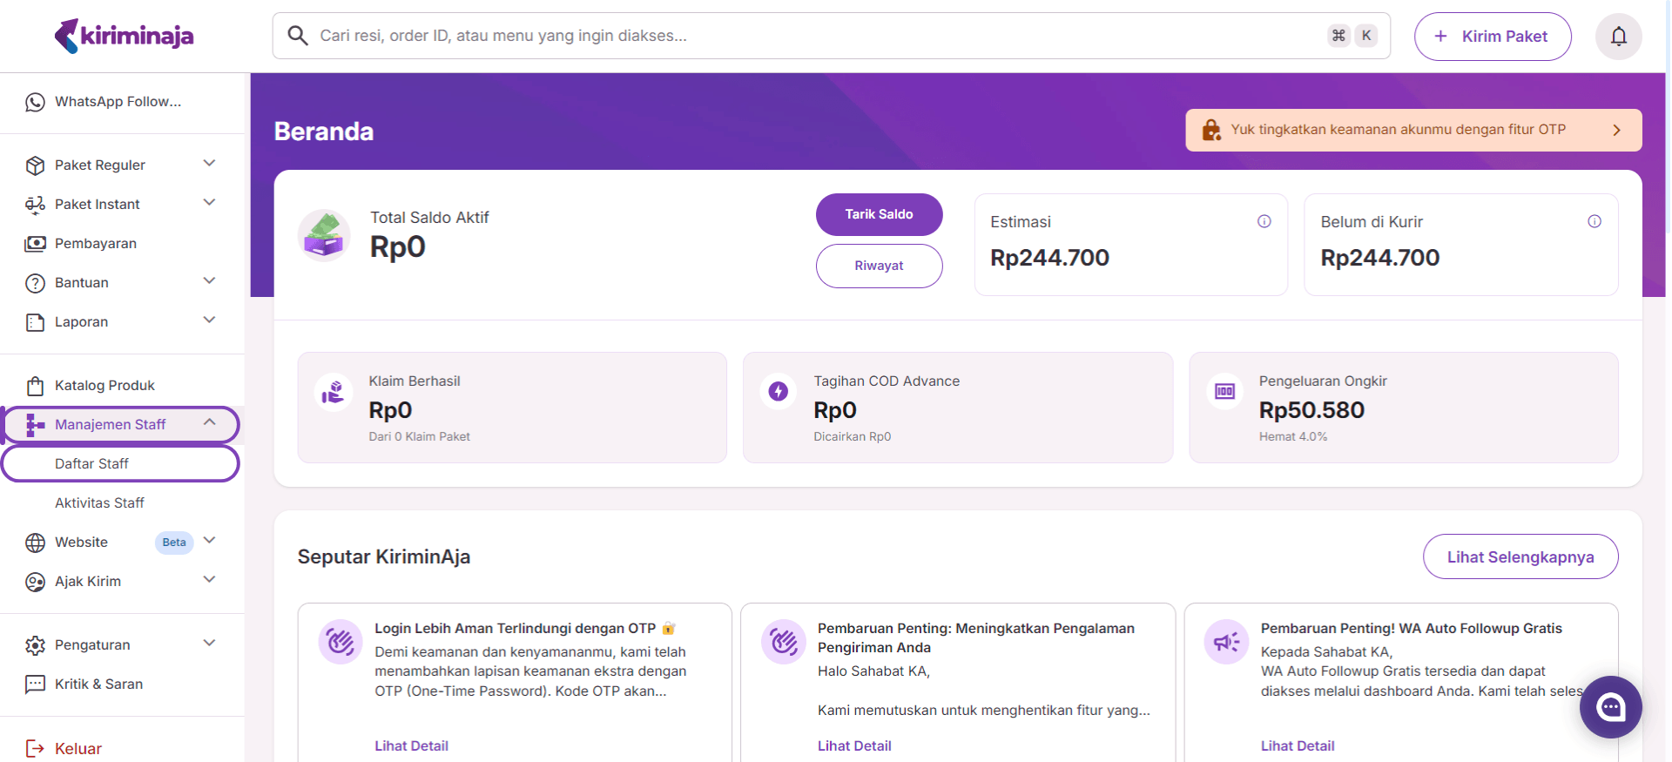Click the Keluar logout icon
1672x762 pixels.
pyautogui.click(x=35, y=748)
